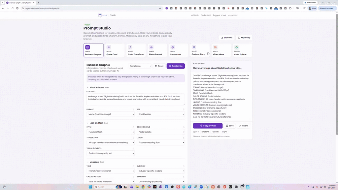Copy the generated prompt
The image size is (338, 190).
pyautogui.click(x=208, y=126)
